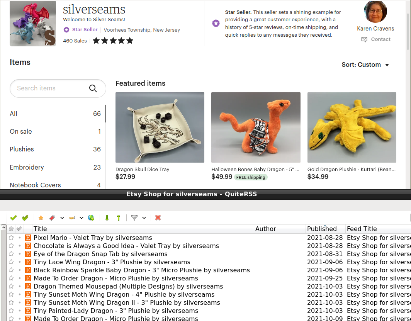Mark all news read (double check)
Viewport: 411px width, 321px height.
click(x=25, y=218)
